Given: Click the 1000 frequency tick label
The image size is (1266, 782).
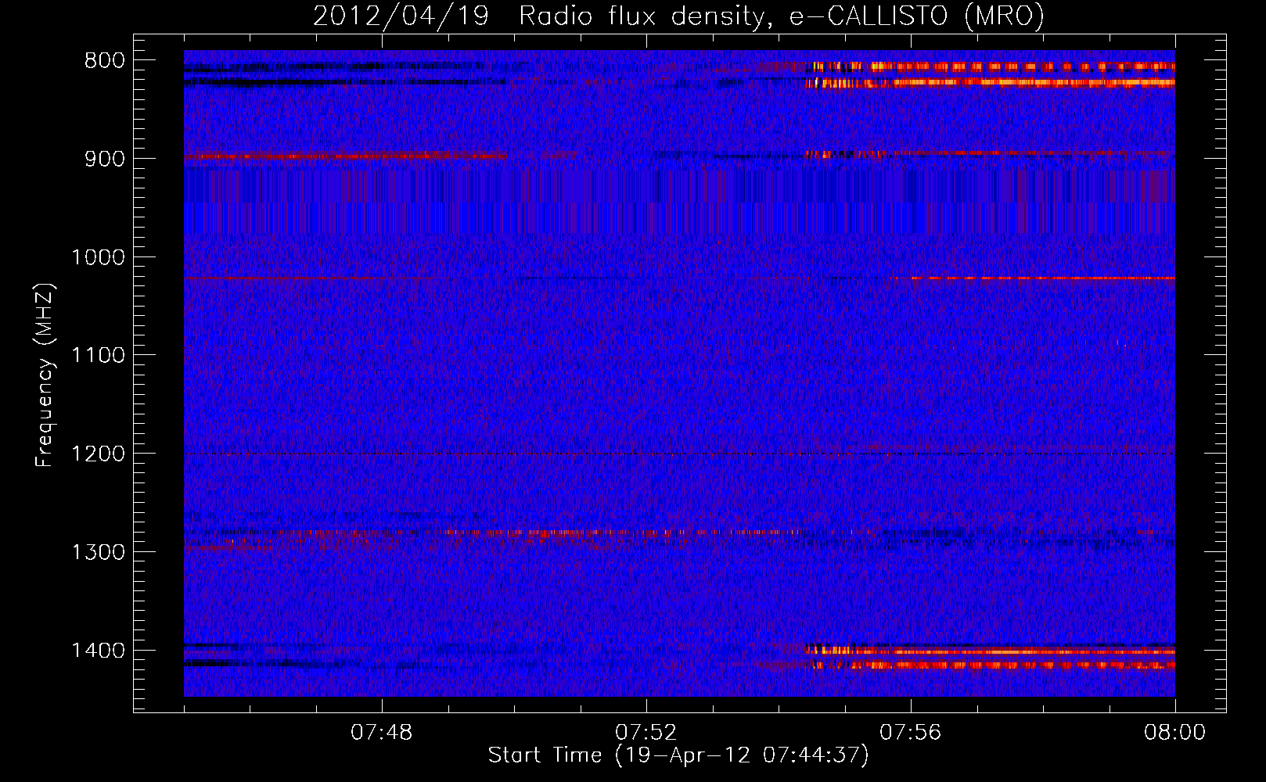Looking at the screenshot, I should (98, 257).
